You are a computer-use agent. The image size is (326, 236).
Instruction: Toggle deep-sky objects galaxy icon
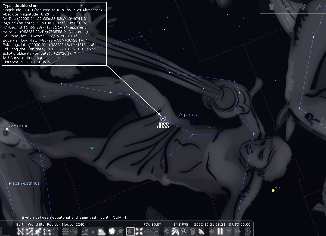[112, 231]
